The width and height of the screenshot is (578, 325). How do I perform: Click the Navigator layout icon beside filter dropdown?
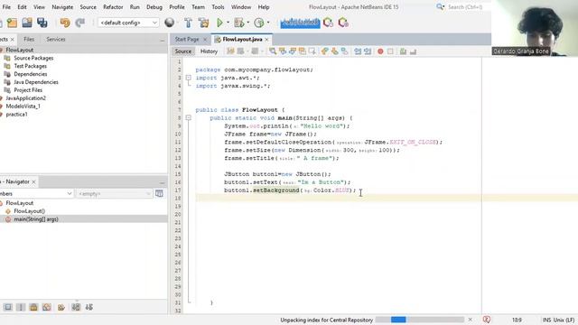[x=159, y=194]
